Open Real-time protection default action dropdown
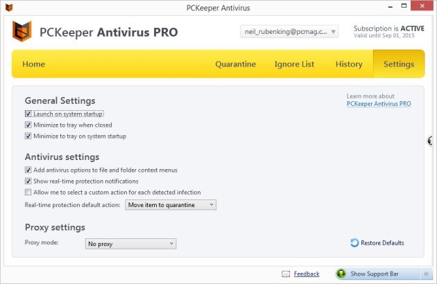The height and width of the screenshot is (284, 437). (171, 205)
